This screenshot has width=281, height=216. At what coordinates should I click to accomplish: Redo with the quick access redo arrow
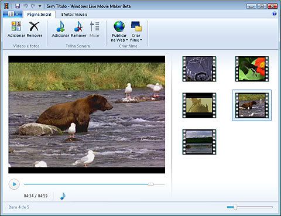coord(33,6)
